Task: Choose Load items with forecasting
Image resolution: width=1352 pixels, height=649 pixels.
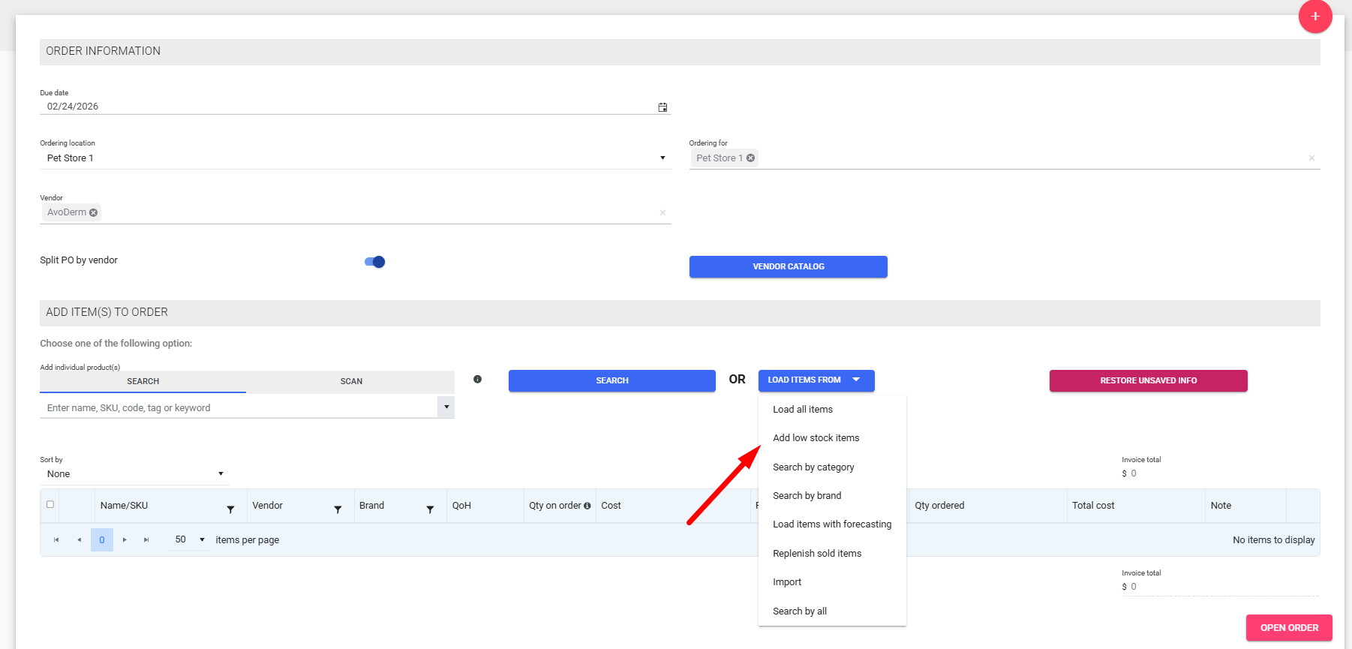Action: coord(831,524)
